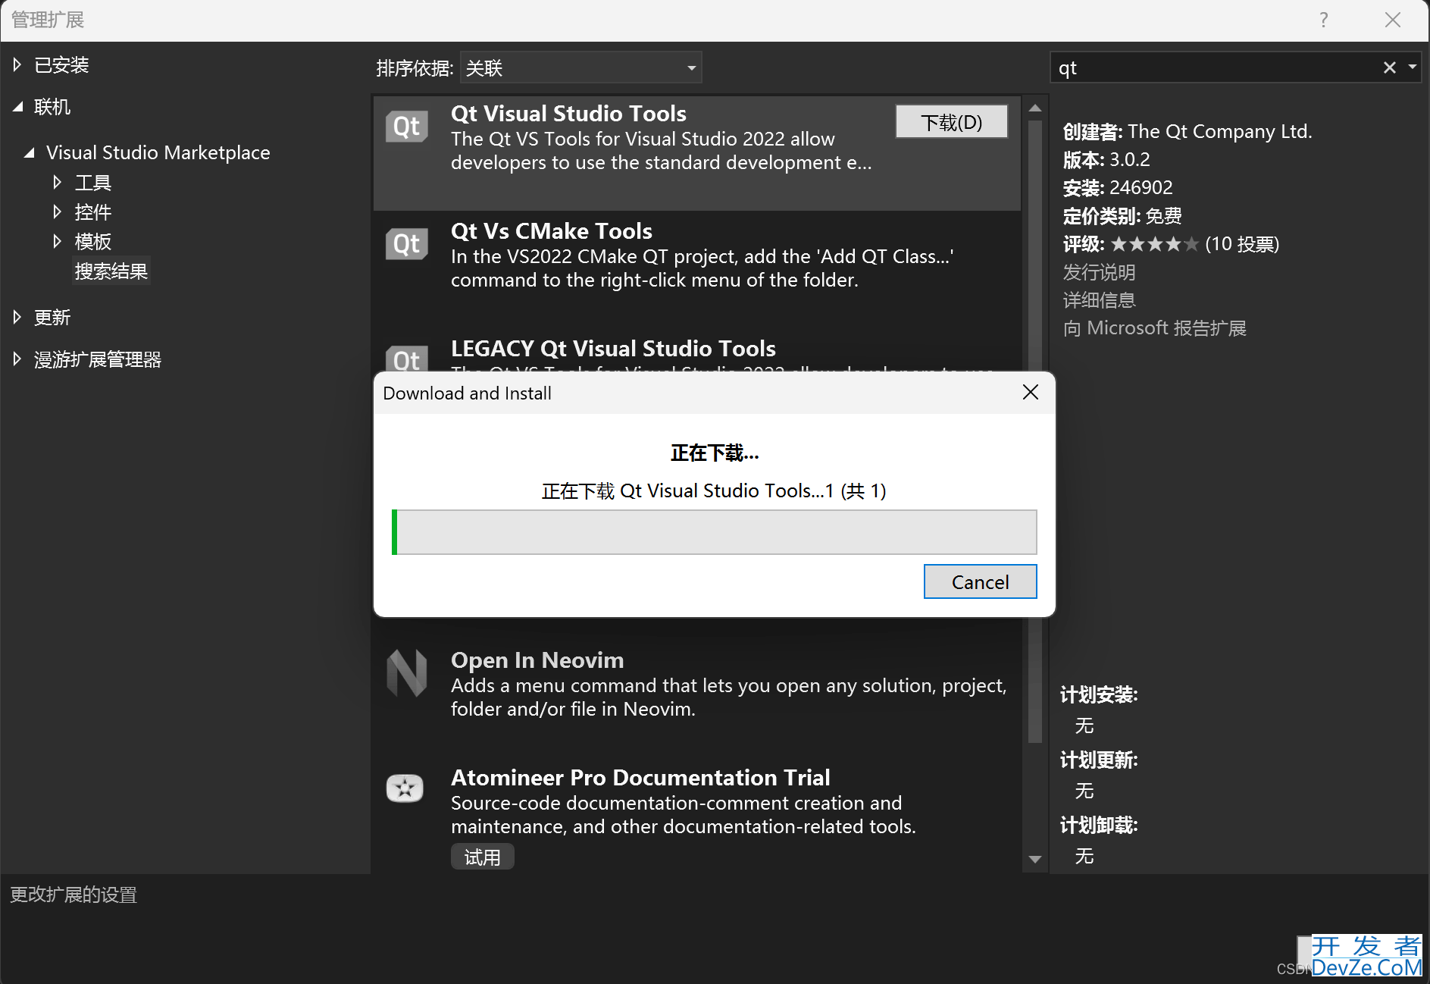Click the 定价类别: 免费 text
Screen dimensions: 1430x984
[x=1122, y=216]
